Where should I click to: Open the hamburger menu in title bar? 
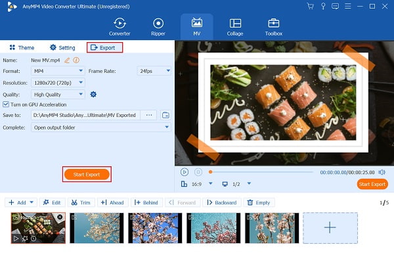(x=348, y=6)
